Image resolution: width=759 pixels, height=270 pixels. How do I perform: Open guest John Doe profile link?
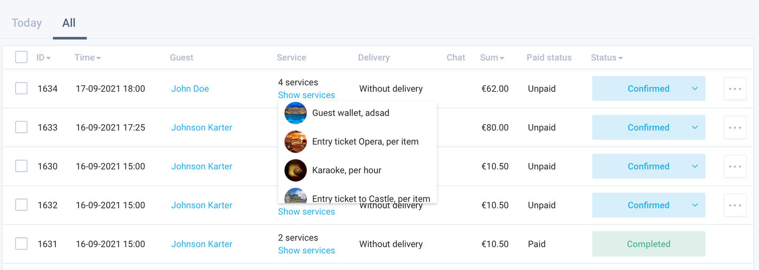190,88
